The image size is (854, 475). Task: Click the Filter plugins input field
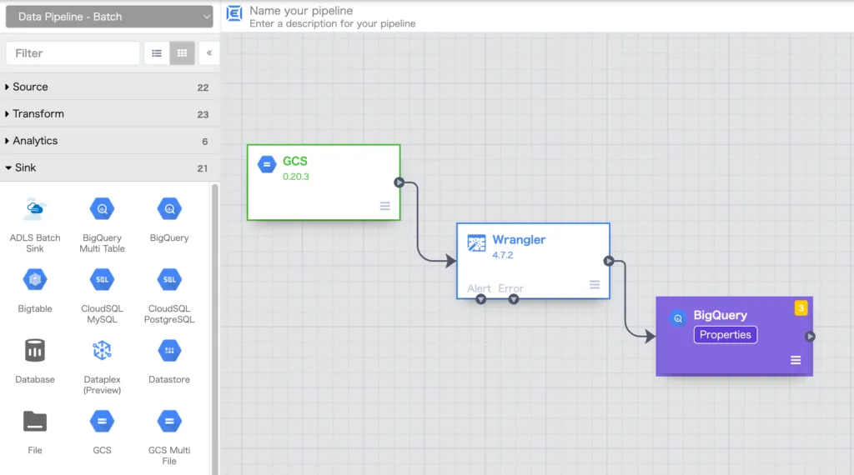tap(73, 53)
